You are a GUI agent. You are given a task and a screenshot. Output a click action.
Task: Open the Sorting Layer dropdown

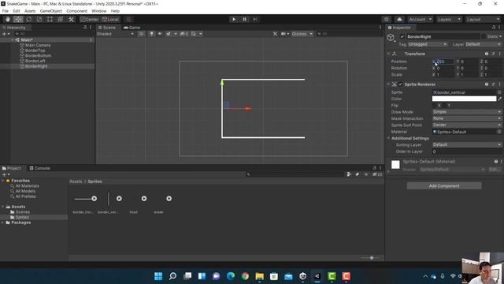(467, 145)
